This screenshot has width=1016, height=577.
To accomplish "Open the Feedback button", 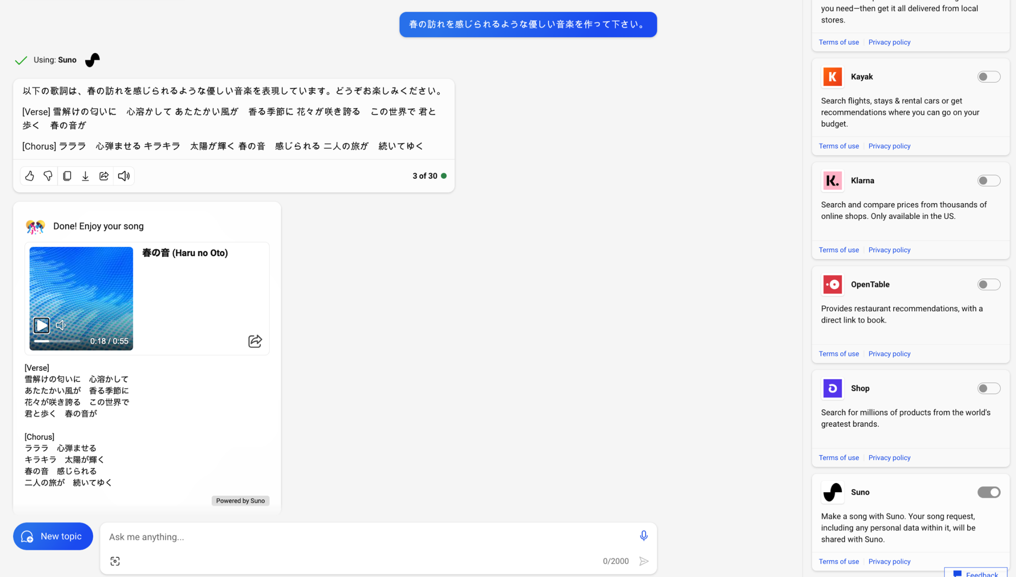I will 976,573.
